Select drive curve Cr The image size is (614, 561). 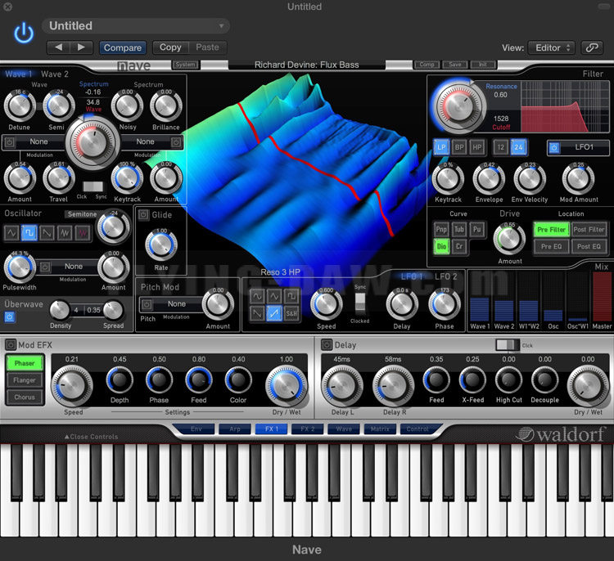(x=459, y=246)
